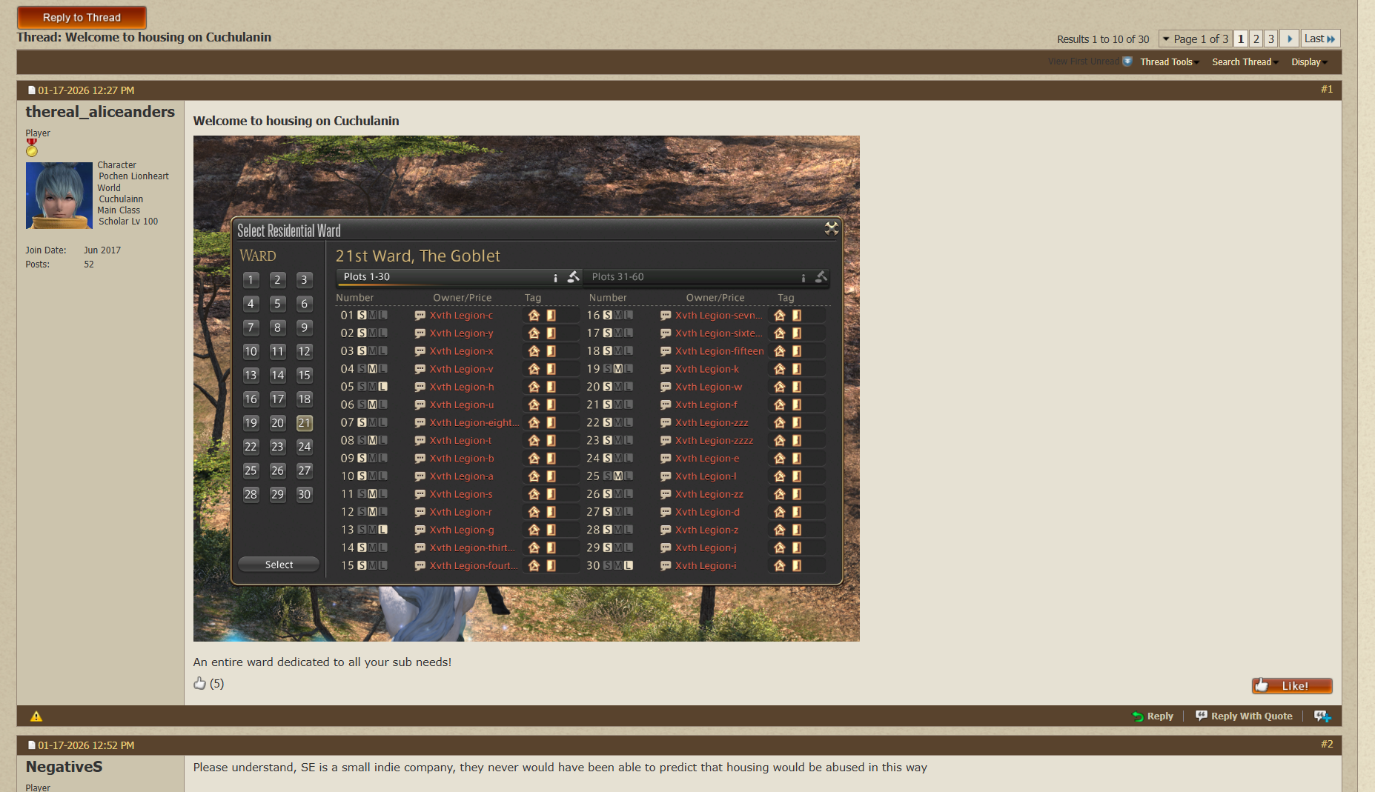Click the Reply to Thread button
This screenshot has height=792, width=1375.
click(82, 17)
